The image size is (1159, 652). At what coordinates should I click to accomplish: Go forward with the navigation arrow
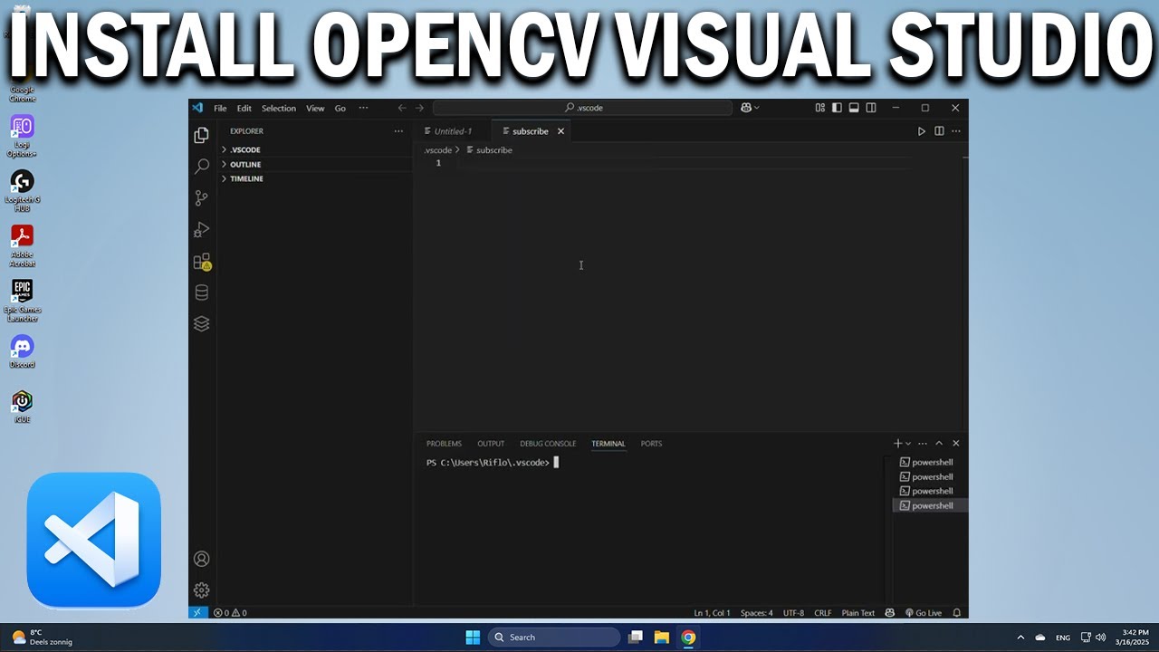419,108
